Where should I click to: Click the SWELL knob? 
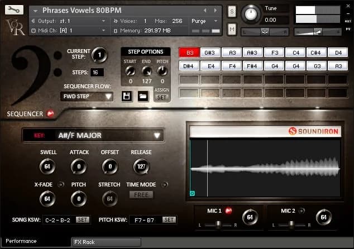click(x=47, y=166)
